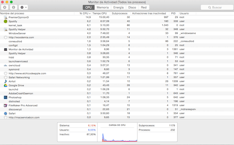Select the configd process name
This screenshot has width=234, height=145.
tap(13, 45)
